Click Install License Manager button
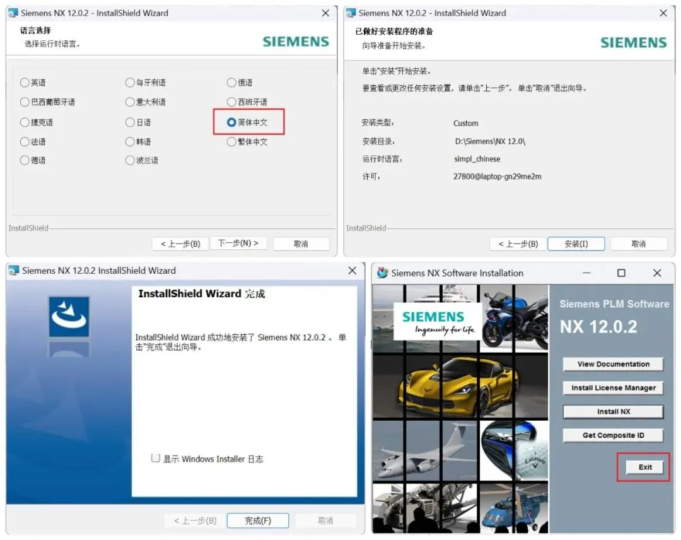Viewport: 681px width, 540px height. (614, 387)
